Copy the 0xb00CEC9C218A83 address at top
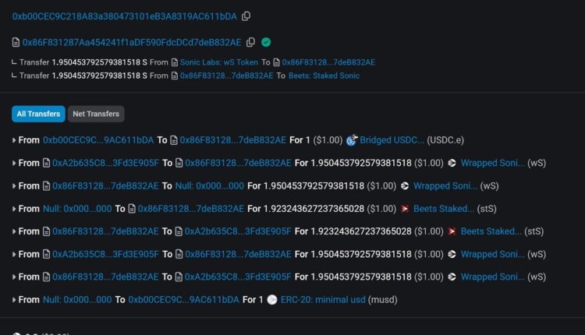The image size is (585, 335). (x=246, y=16)
